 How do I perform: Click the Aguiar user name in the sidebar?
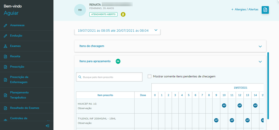pyautogui.click(x=11, y=13)
